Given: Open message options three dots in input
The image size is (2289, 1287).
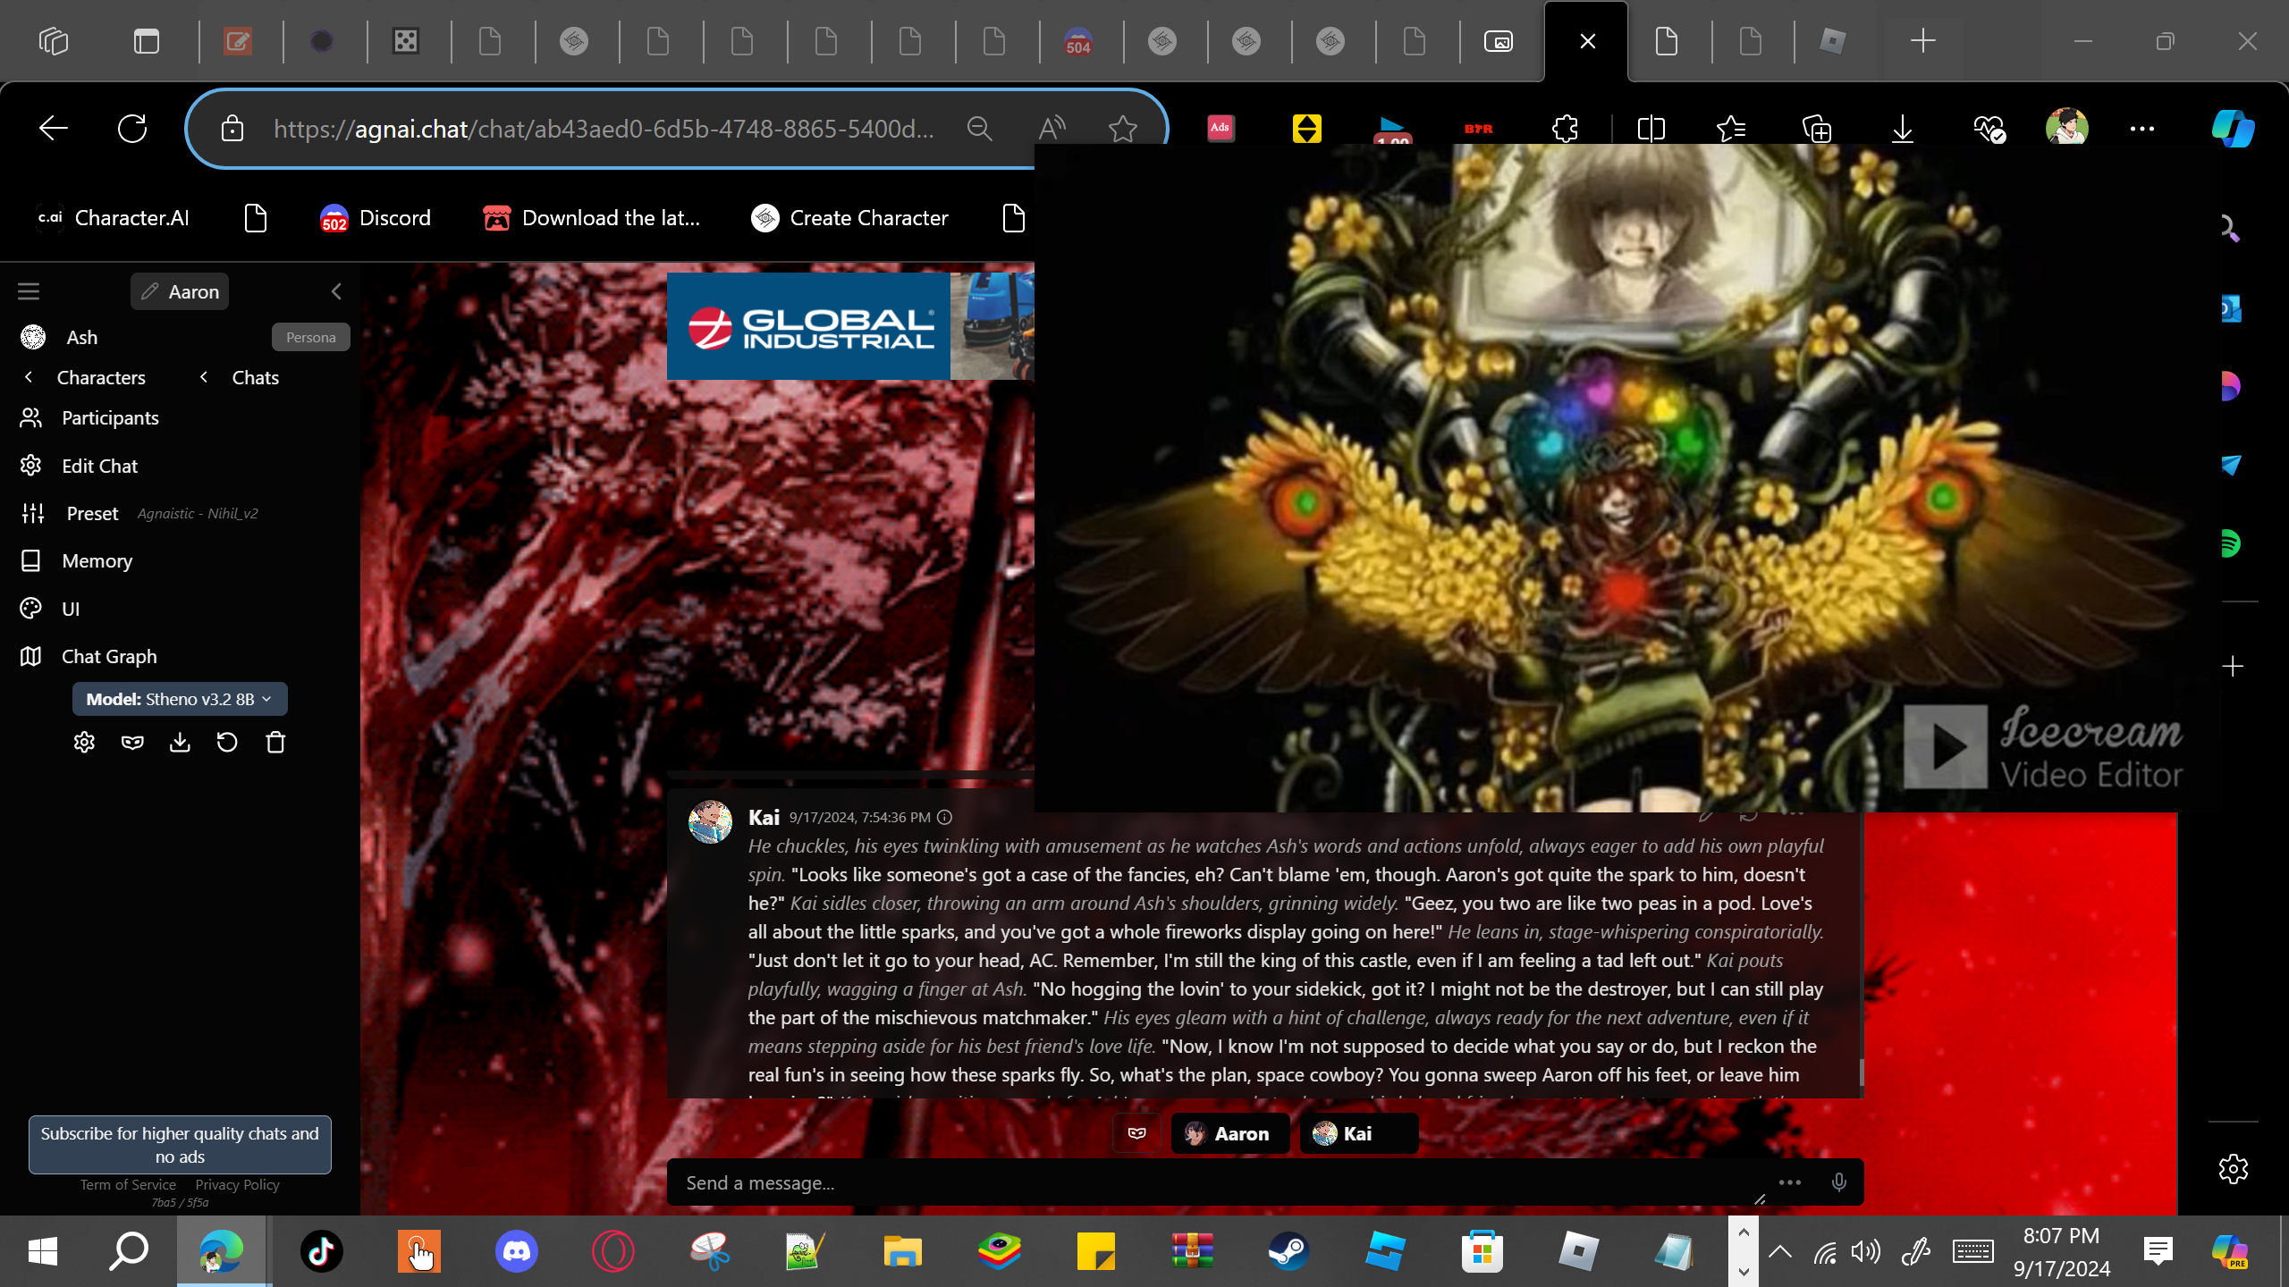Looking at the screenshot, I should coord(1789,1182).
